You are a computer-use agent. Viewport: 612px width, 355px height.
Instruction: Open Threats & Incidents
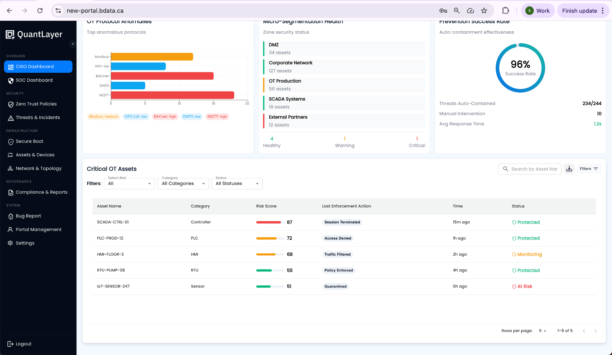[x=38, y=117]
